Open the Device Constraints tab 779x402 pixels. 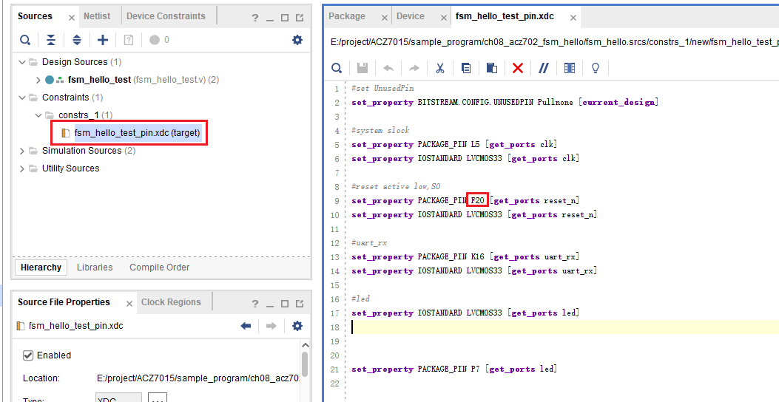click(x=166, y=16)
